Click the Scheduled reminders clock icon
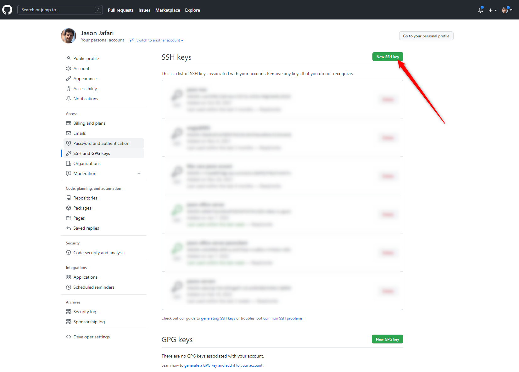This screenshot has width=519, height=372. pyautogui.click(x=69, y=287)
